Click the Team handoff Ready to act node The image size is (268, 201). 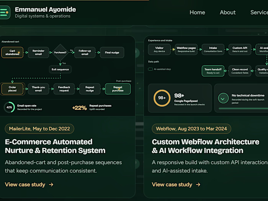213,71
